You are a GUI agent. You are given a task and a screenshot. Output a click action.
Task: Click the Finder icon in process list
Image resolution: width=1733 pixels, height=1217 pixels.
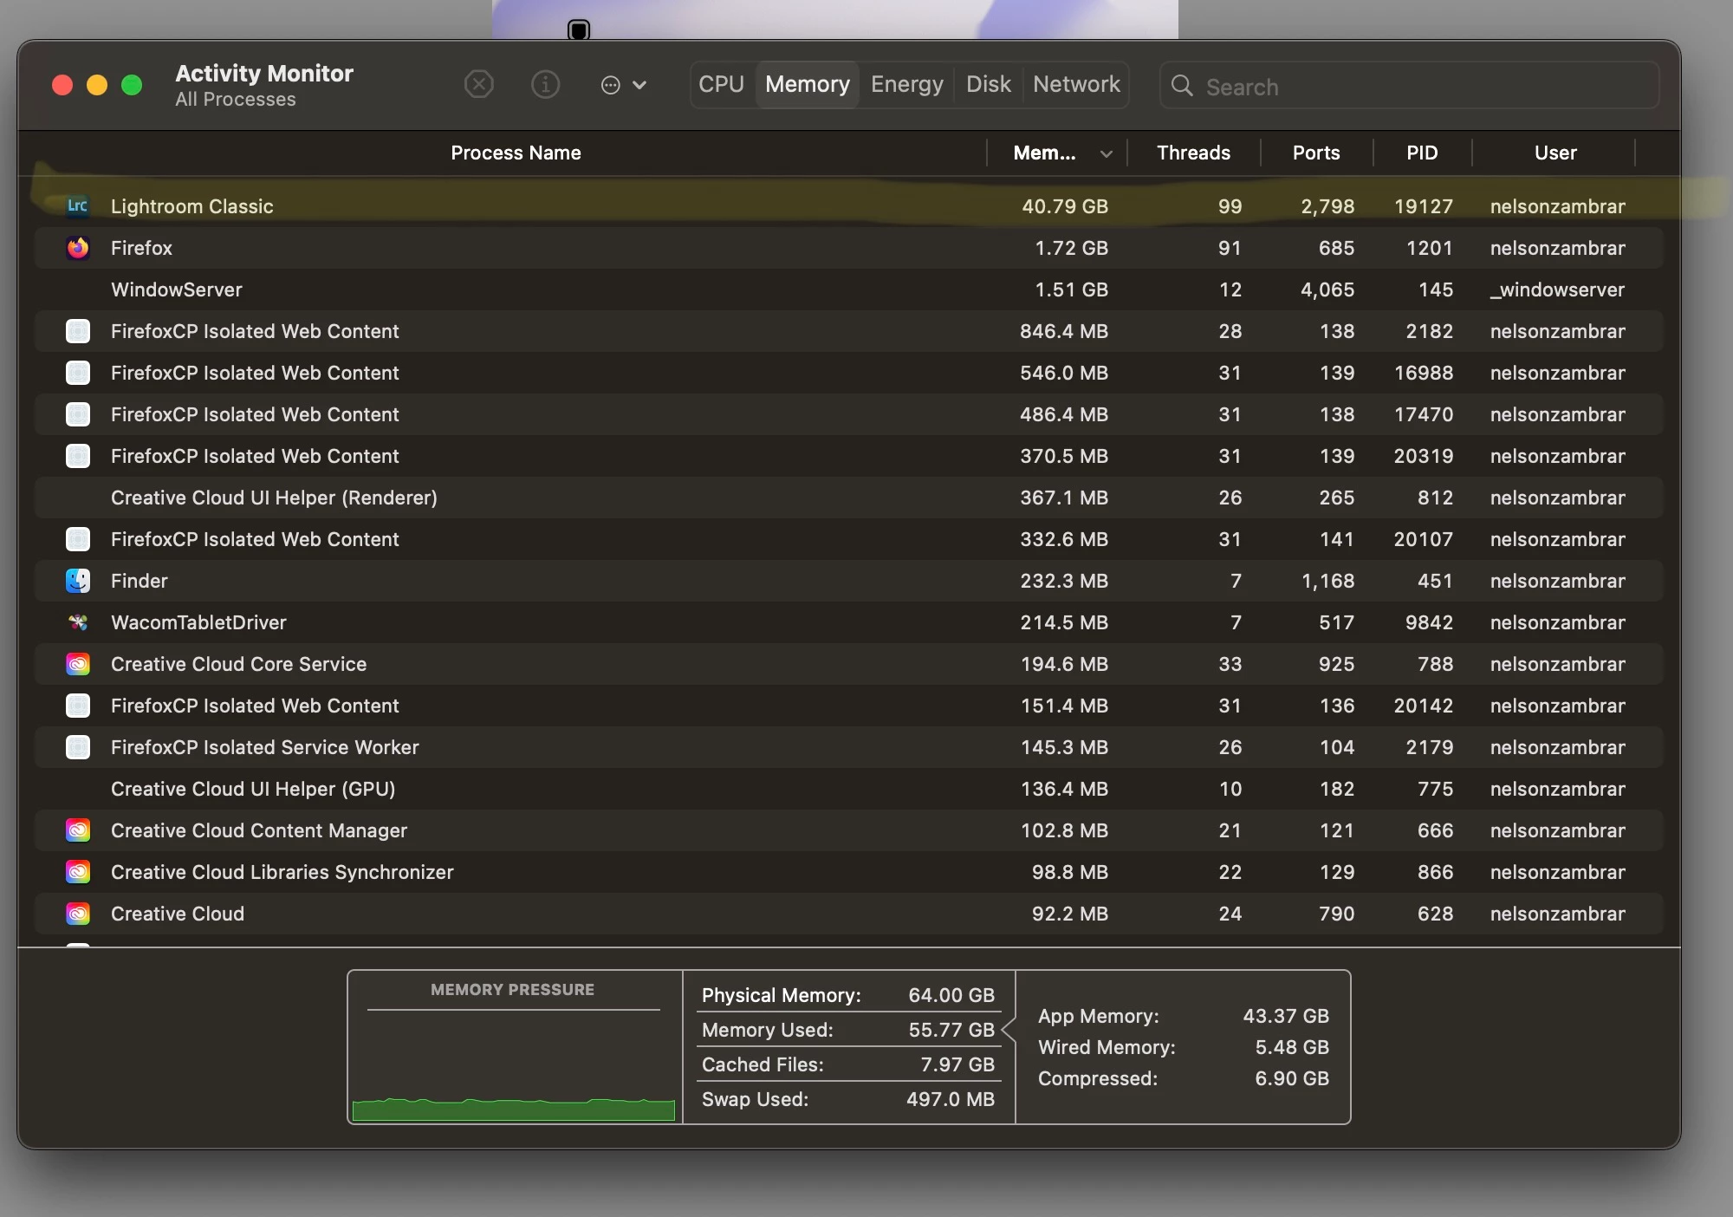click(78, 581)
